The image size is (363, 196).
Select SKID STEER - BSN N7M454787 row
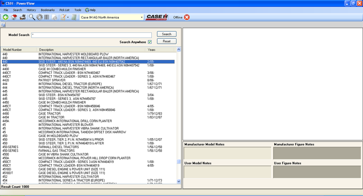tap(88, 95)
